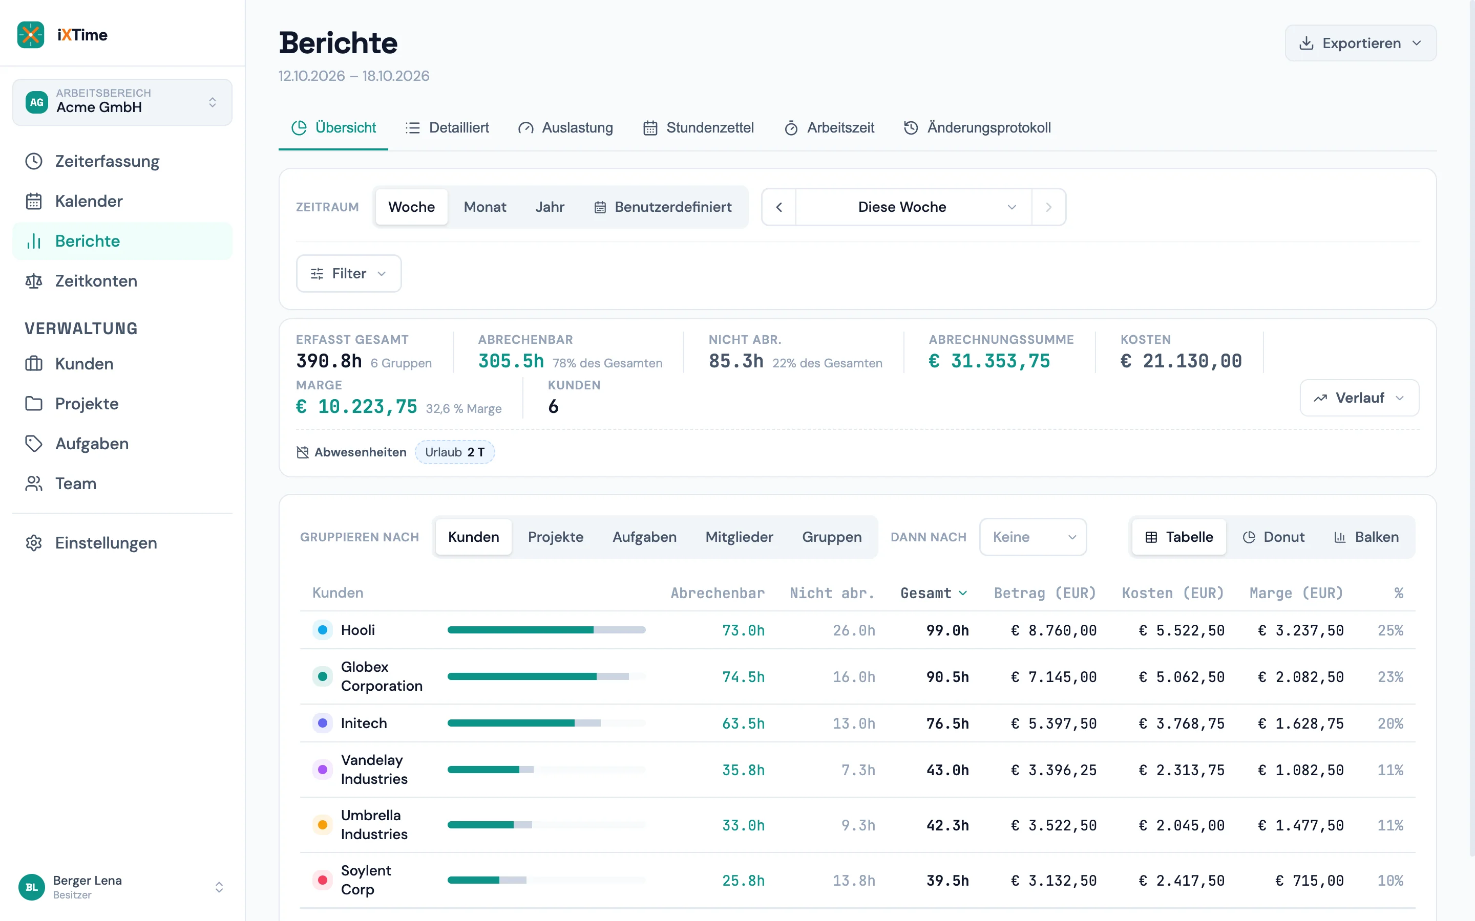Open the Dann nach Keine dropdown
The height and width of the screenshot is (921, 1475).
click(1032, 537)
